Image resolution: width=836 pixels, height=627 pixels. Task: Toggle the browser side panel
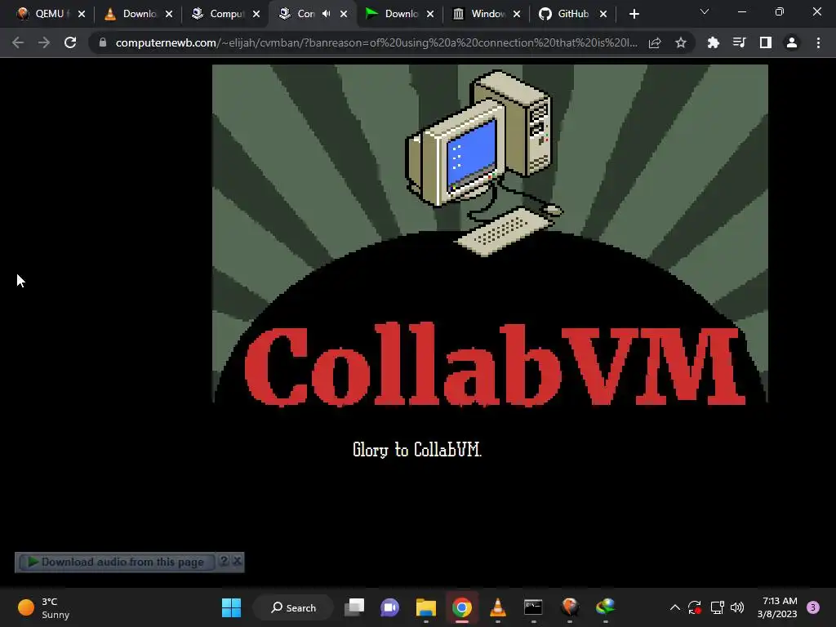point(766,42)
